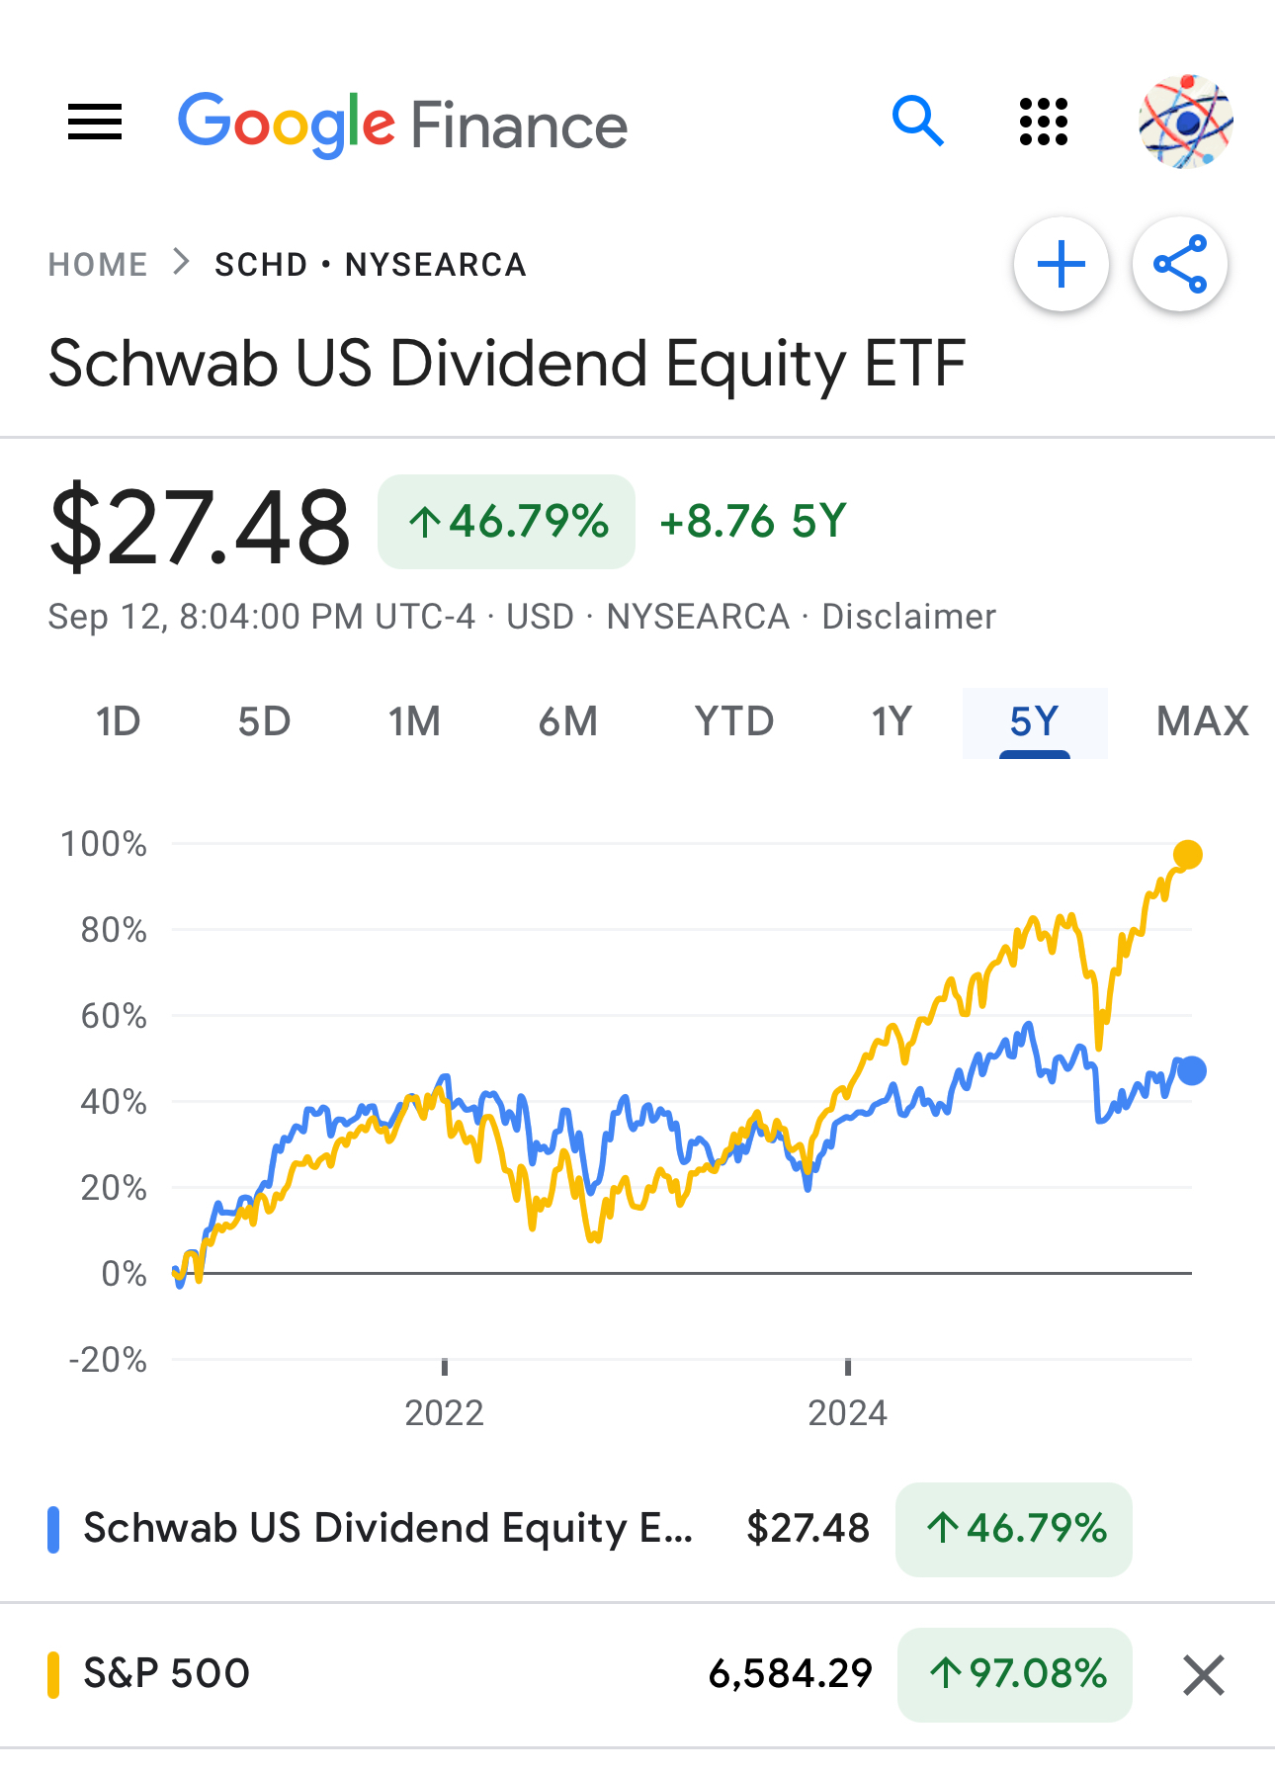Add SCHD to watchlist with plus
Viewport: 1275px width, 1773px height.
pyautogui.click(x=1062, y=265)
